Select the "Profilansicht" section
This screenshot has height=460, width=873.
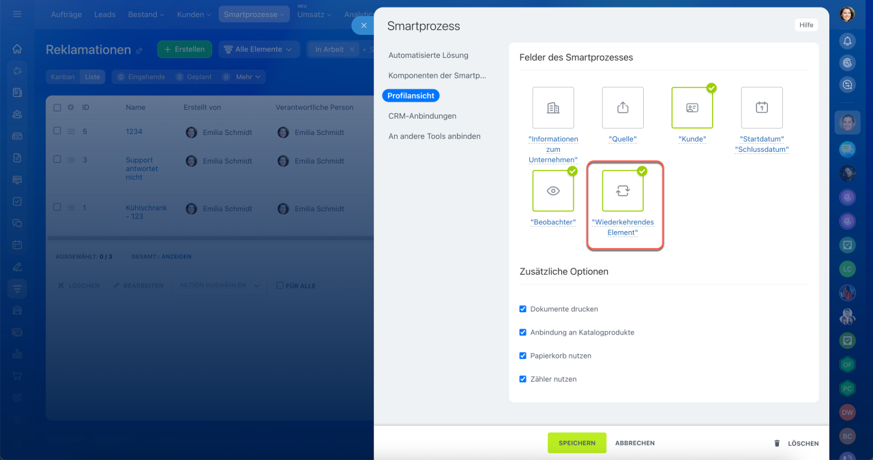tap(411, 96)
